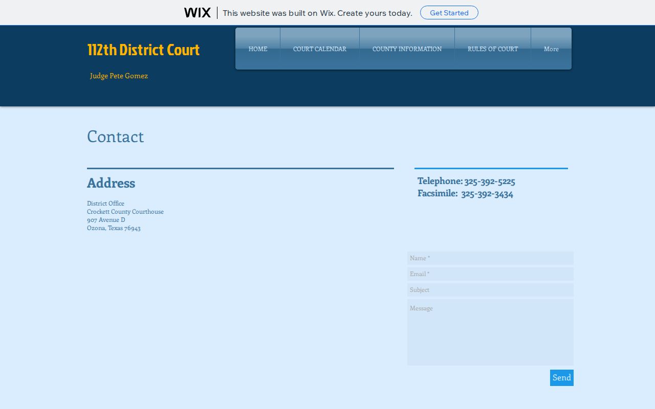655x409 pixels.
Task: Click the Facsimile: 325-392-3434 line
Action: point(465,193)
